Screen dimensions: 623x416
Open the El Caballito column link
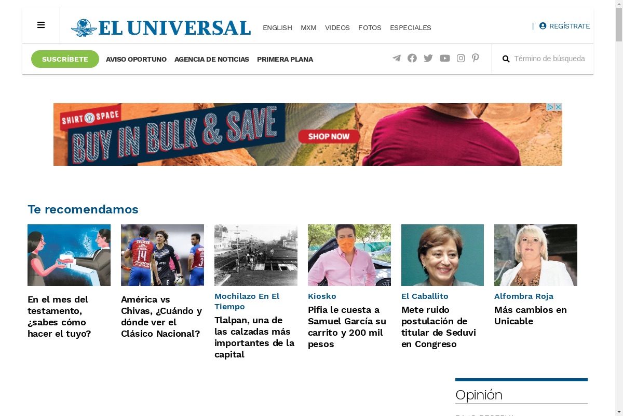tap(425, 296)
